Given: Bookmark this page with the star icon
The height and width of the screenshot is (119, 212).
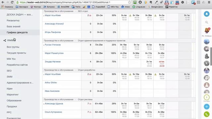Looking at the screenshot, I should tap(130, 2).
